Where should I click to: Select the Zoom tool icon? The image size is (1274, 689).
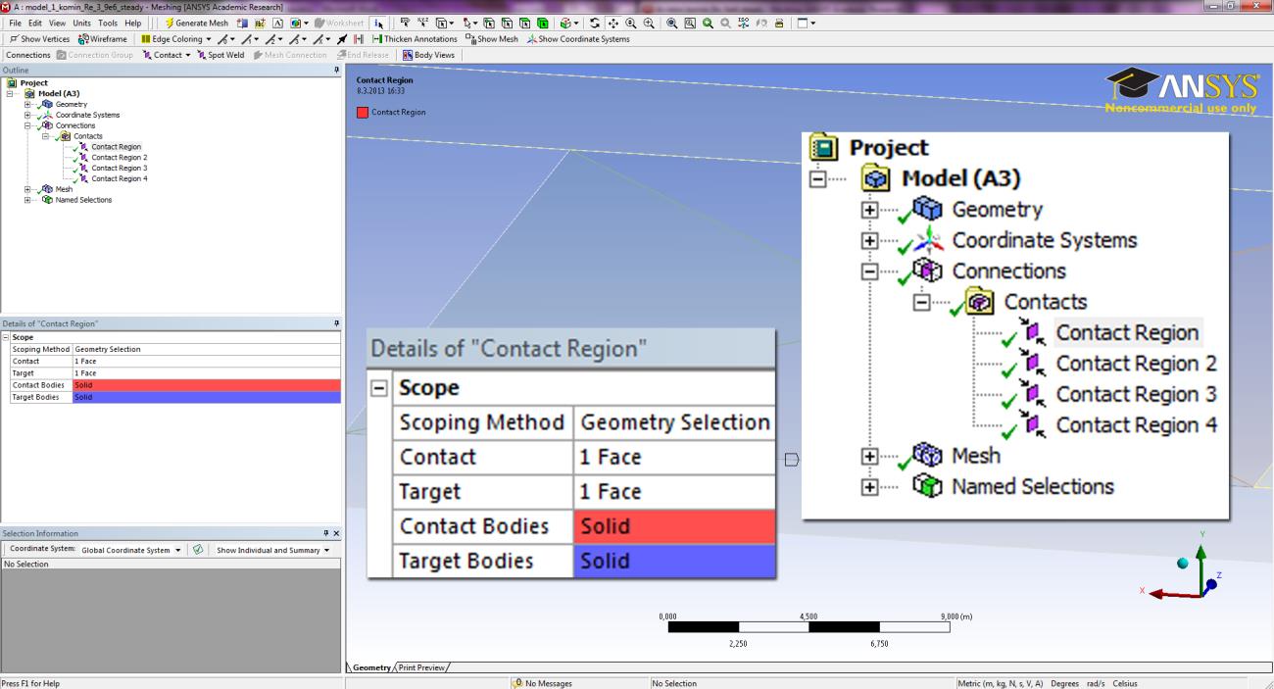point(630,23)
